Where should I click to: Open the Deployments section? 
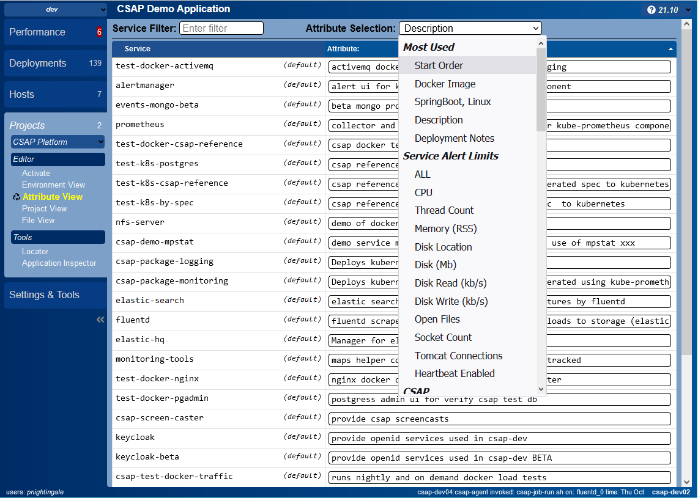click(x=56, y=63)
